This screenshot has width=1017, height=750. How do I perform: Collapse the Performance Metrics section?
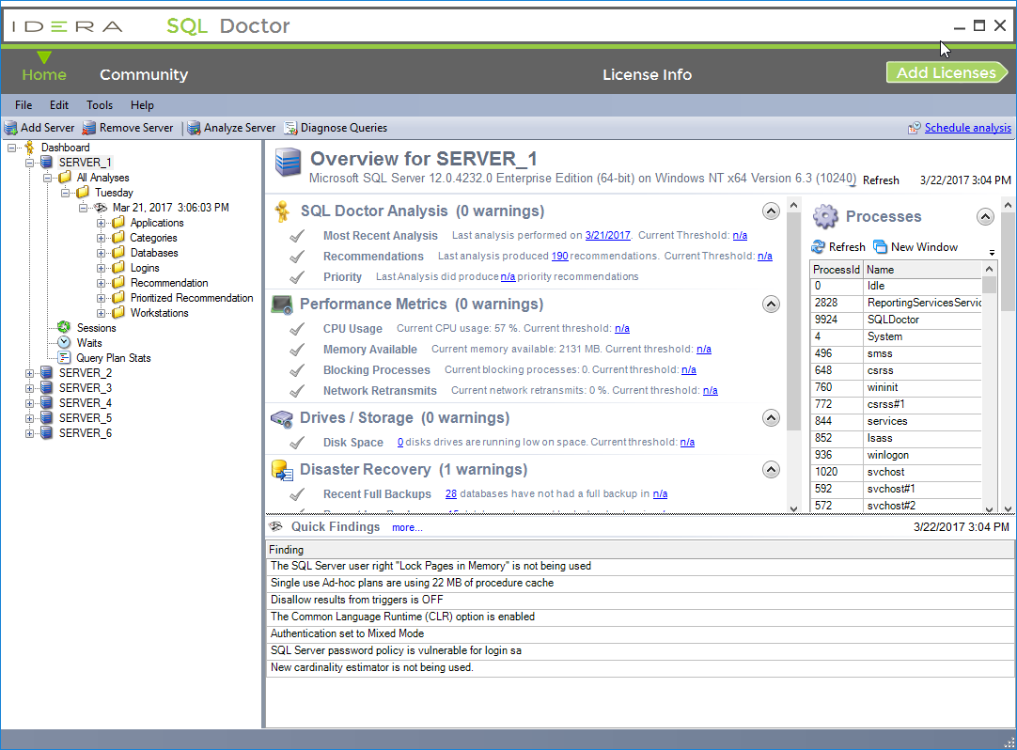pyautogui.click(x=771, y=305)
